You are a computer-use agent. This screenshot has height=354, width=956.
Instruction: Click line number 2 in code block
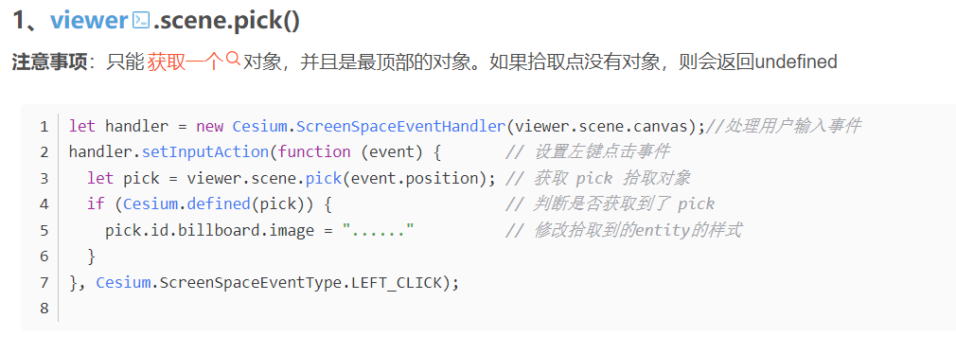44,152
